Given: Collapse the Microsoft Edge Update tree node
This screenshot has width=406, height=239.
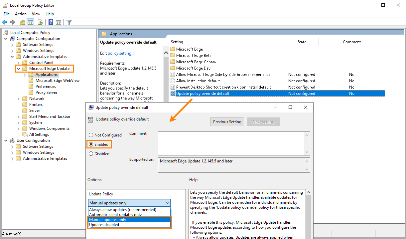Looking at the screenshot, I should pyautogui.click(x=18, y=68).
